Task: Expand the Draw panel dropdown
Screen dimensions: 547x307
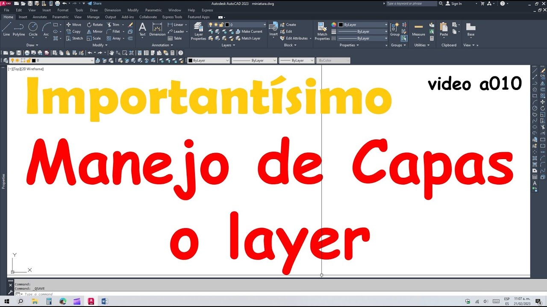Action: click(32, 45)
